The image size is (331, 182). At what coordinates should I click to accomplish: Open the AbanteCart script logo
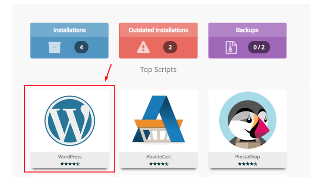pyautogui.click(x=158, y=119)
